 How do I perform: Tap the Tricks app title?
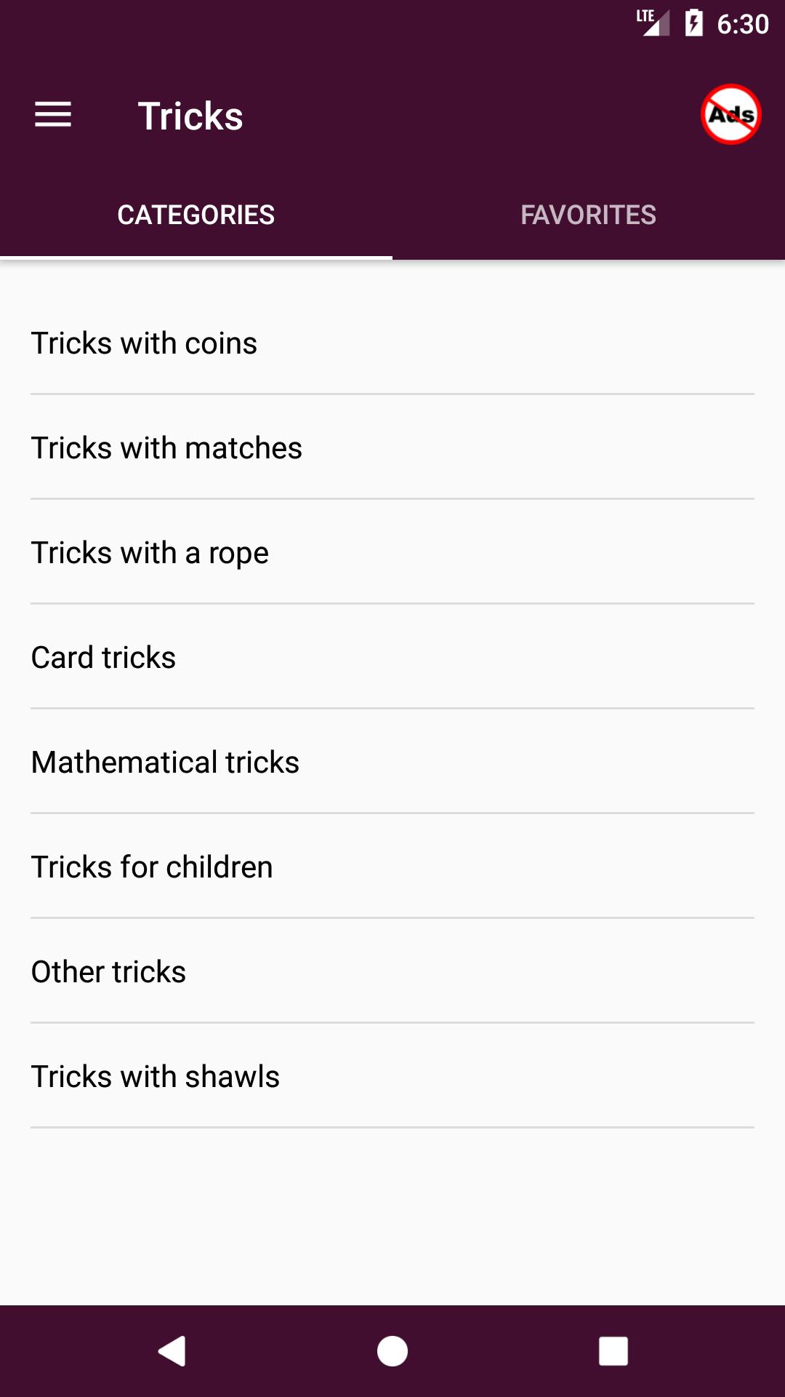coord(190,116)
